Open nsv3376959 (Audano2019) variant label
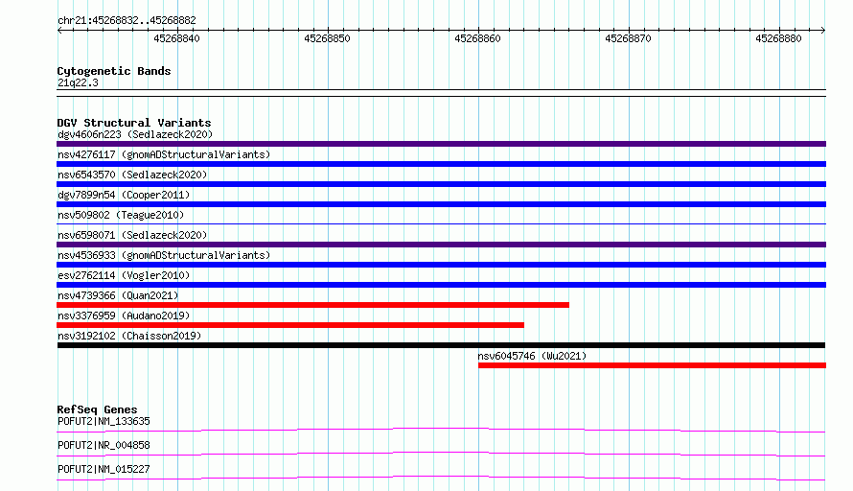This screenshot has height=491, width=853. [x=124, y=316]
